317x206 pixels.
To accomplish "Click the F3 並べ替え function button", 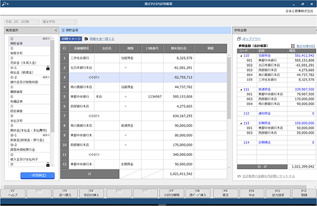I will (65, 193).
